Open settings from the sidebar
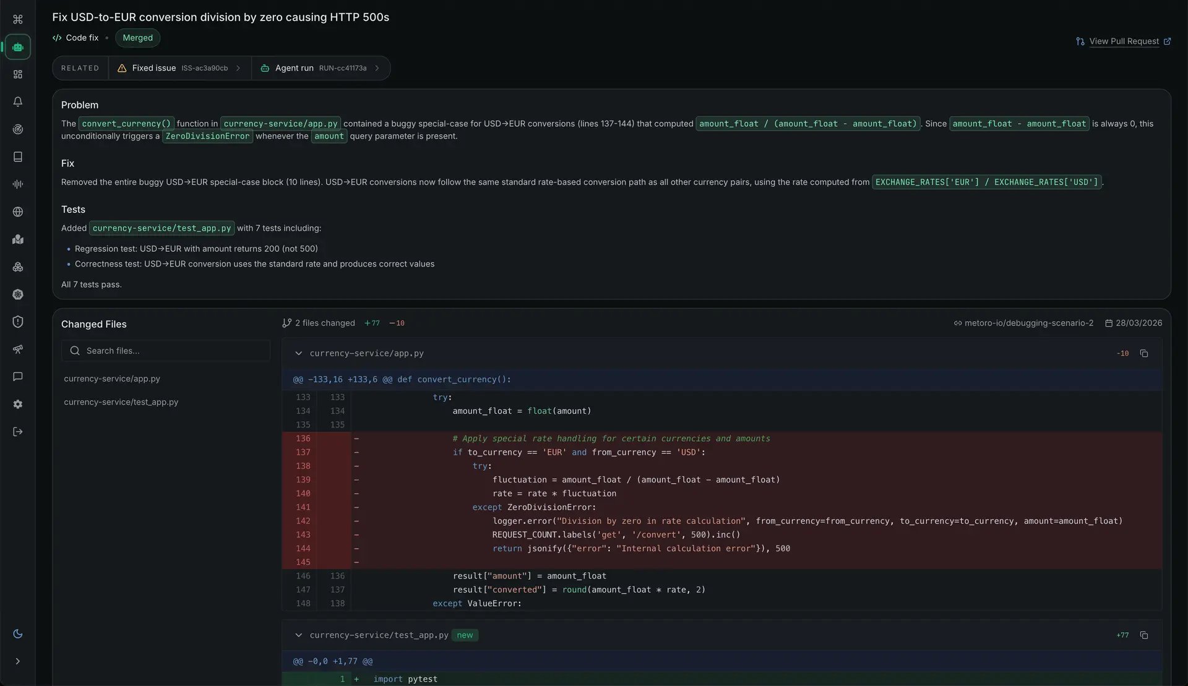 18,404
